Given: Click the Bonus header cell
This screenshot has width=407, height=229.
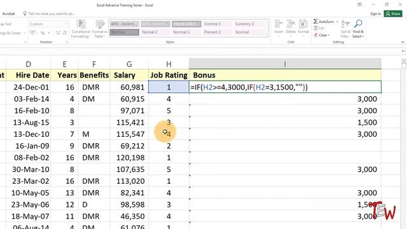Looking at the screenshot, I should pyautogui.click(x=285, y=75).
